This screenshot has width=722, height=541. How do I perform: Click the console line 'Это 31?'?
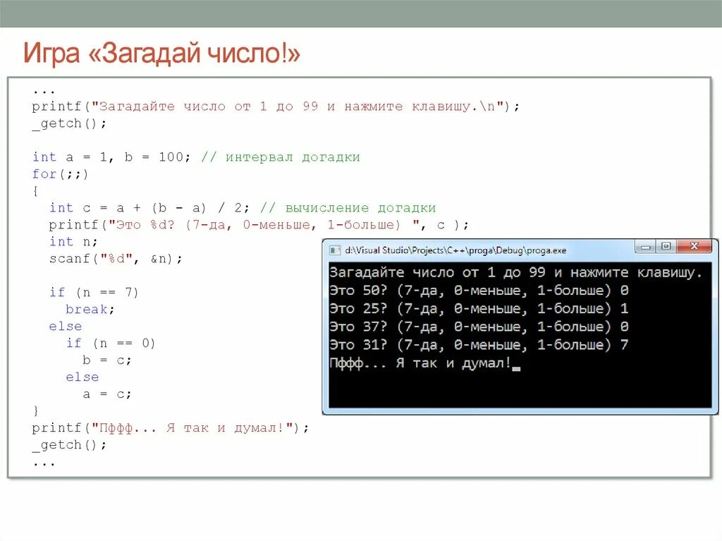pyautogui.click(x=479, y=345)
